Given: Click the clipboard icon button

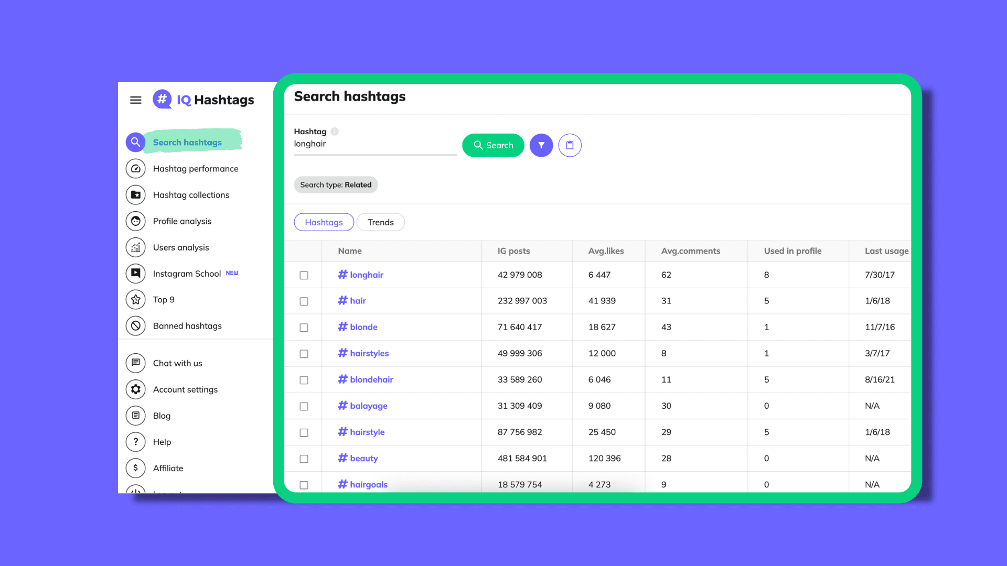Looking at the screenshot, I should 570,145.
